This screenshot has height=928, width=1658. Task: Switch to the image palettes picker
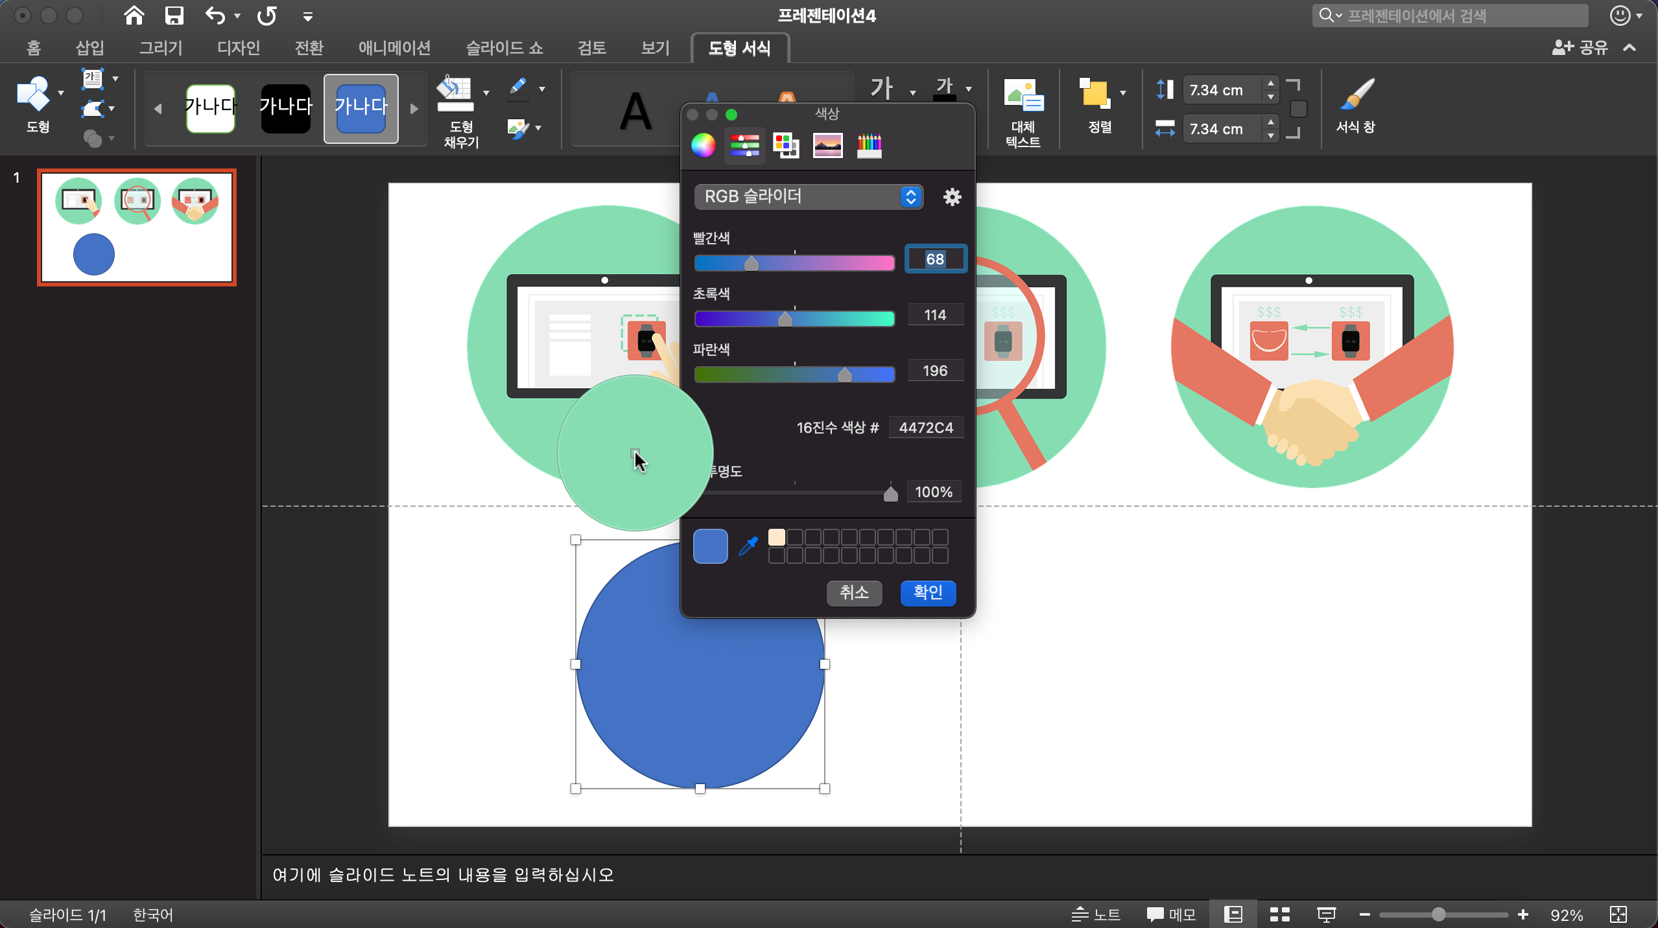tap(827, 145)
